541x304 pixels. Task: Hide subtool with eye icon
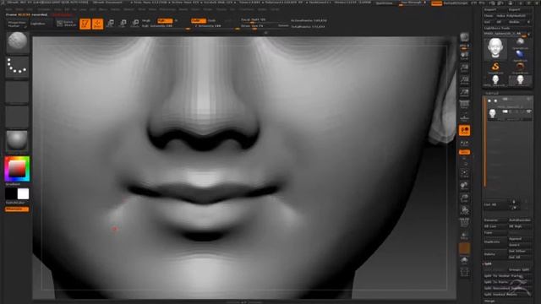(x=528, y=111)
